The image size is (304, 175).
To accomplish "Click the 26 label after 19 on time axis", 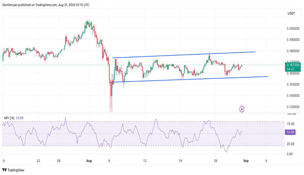I will click(x=215, y=161).
